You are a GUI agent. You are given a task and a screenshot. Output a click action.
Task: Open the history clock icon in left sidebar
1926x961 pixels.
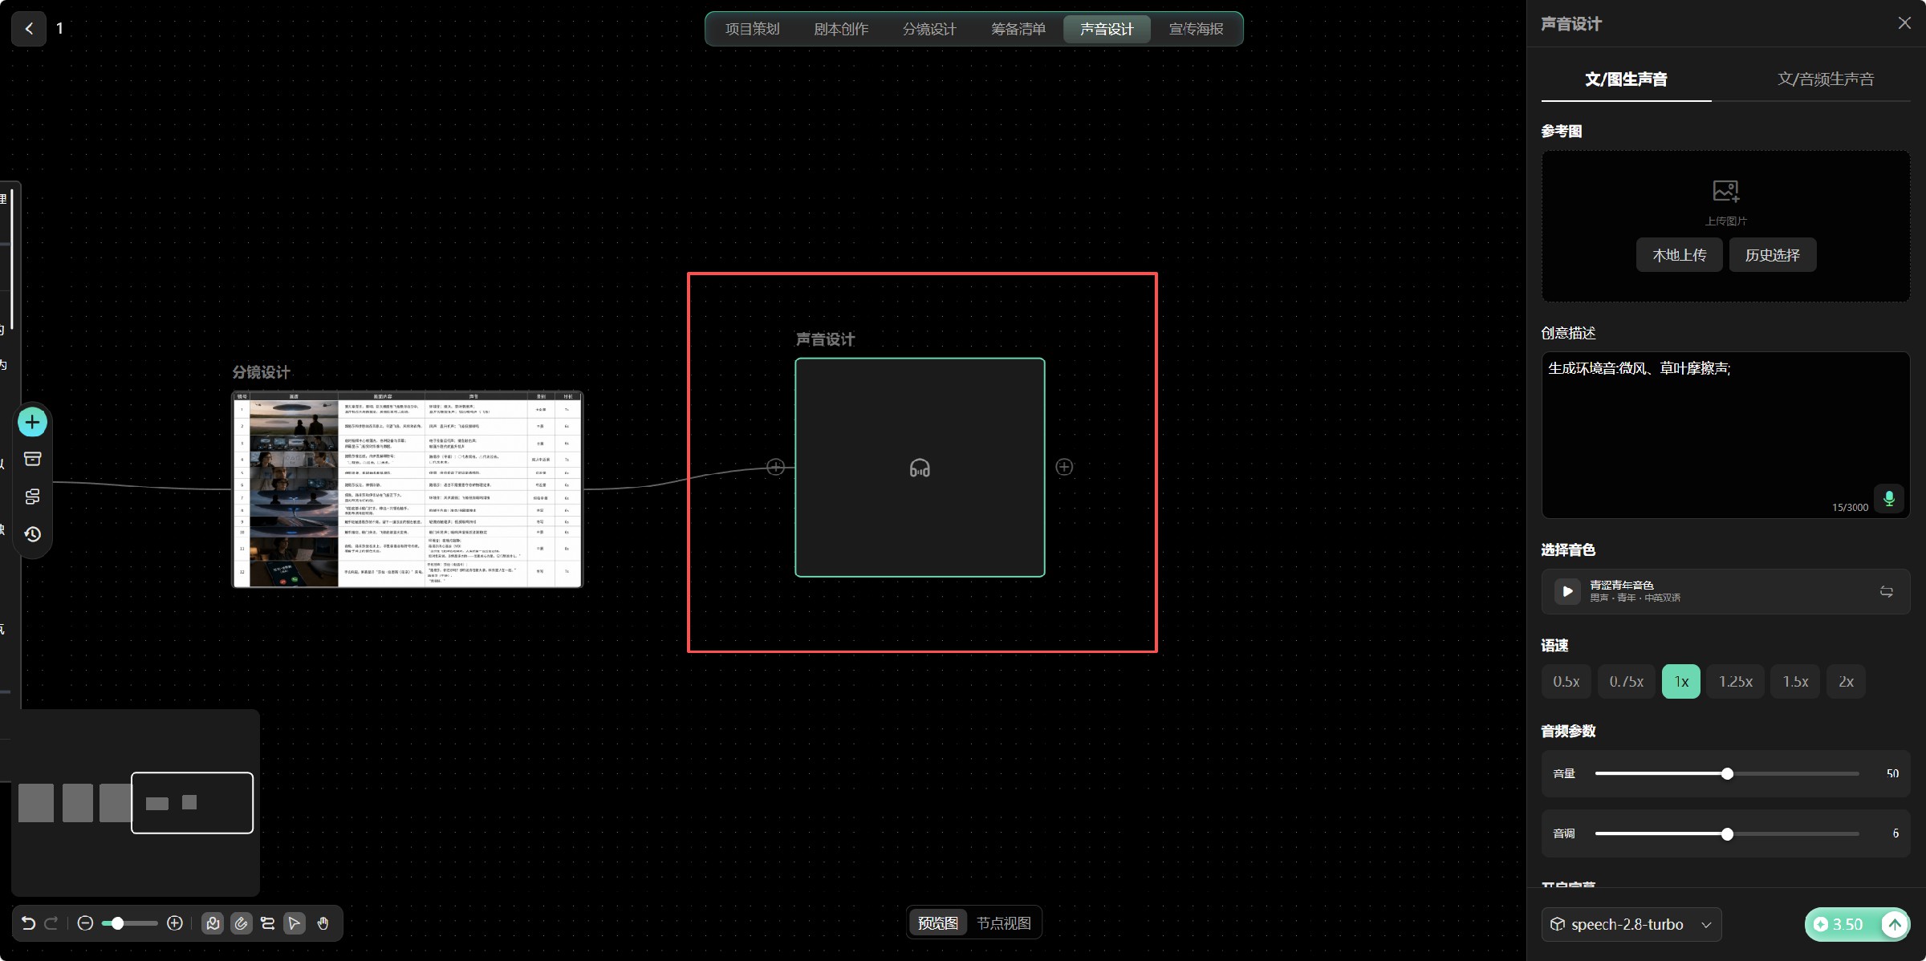tap(32, 533)
